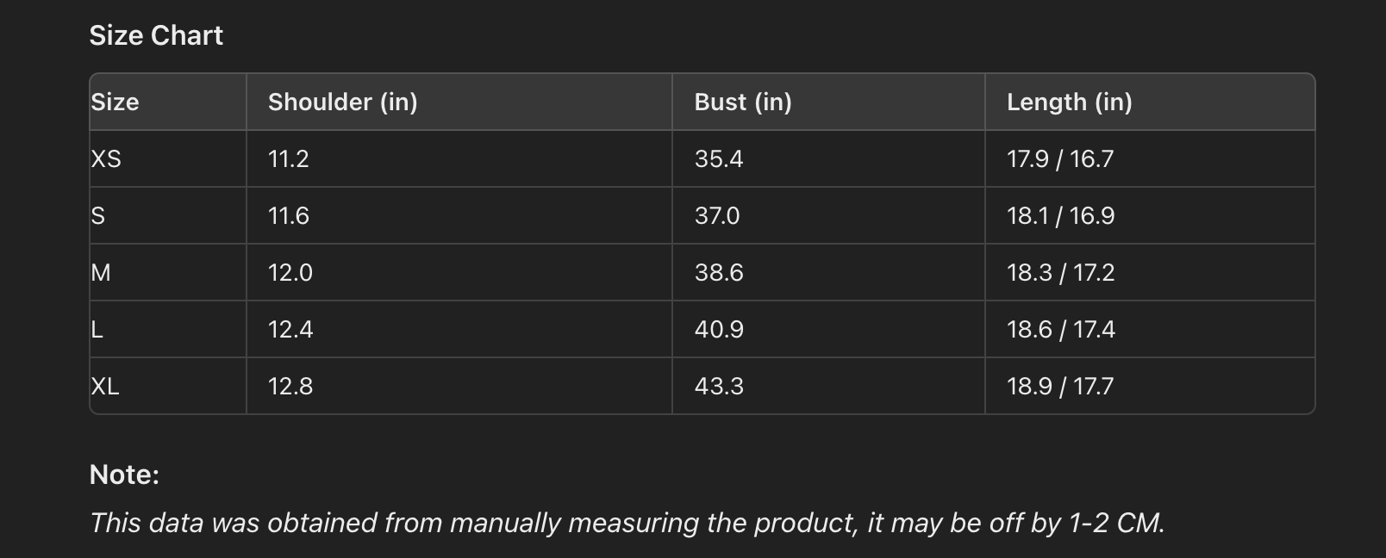
Task: Click the Shoulder (in) column header
Action: [342, 102]
